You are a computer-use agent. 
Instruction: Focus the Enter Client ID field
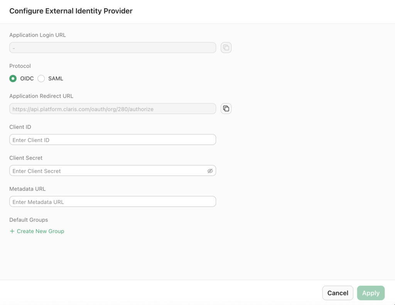point(113,140)
